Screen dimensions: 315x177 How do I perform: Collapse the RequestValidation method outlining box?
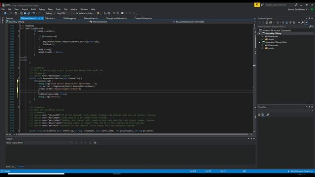tap(19, 79)
